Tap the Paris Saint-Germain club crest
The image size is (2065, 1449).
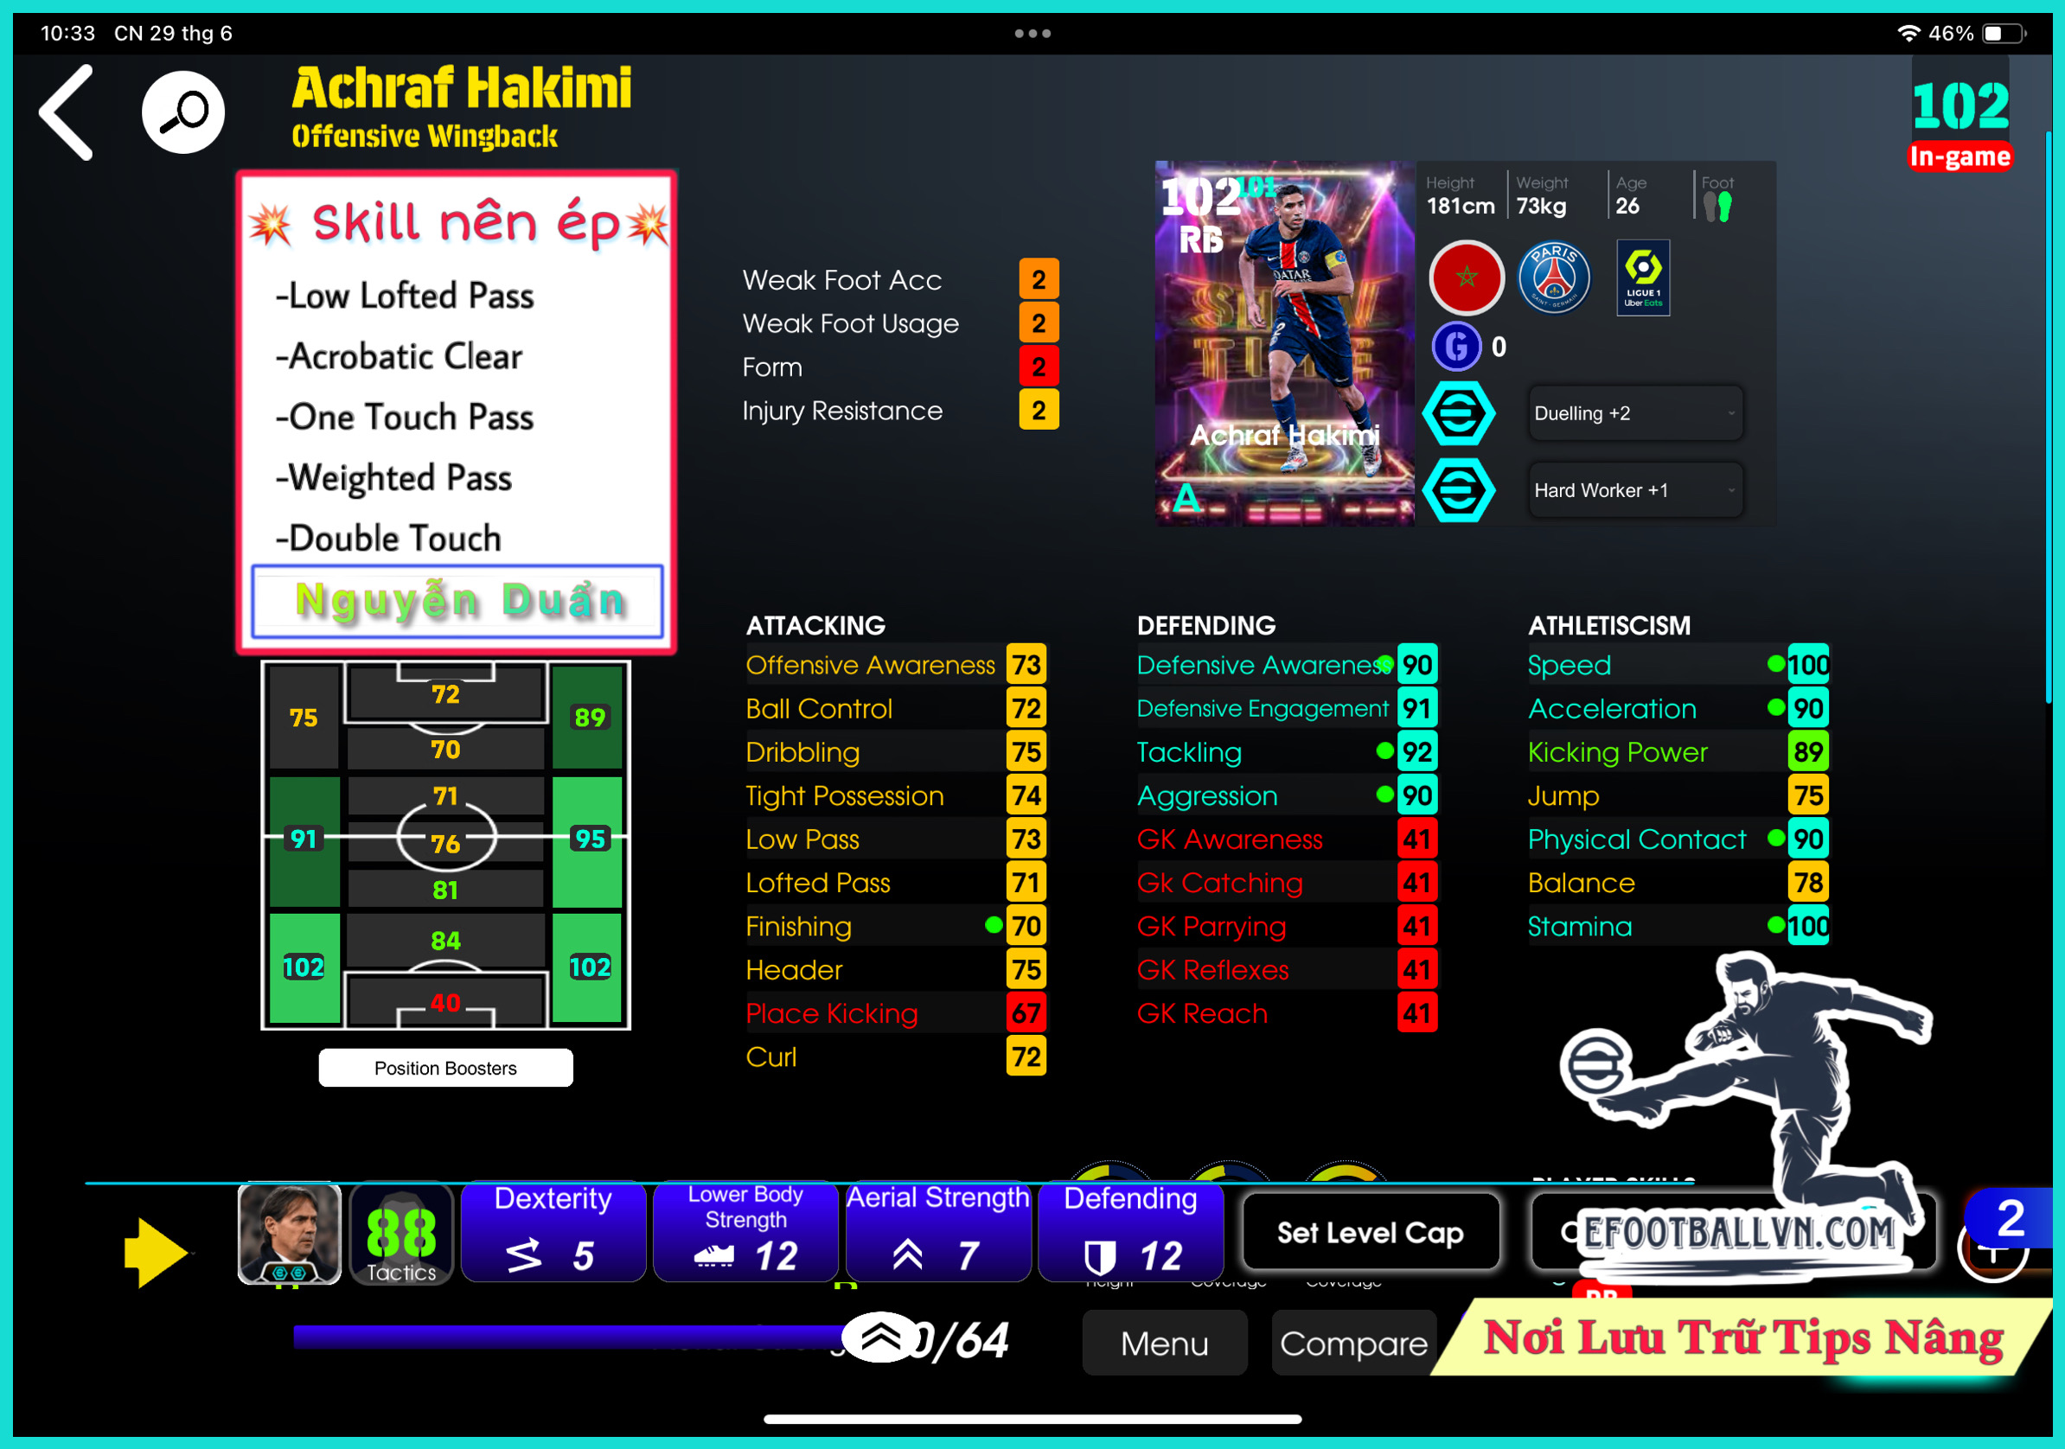1553,277
